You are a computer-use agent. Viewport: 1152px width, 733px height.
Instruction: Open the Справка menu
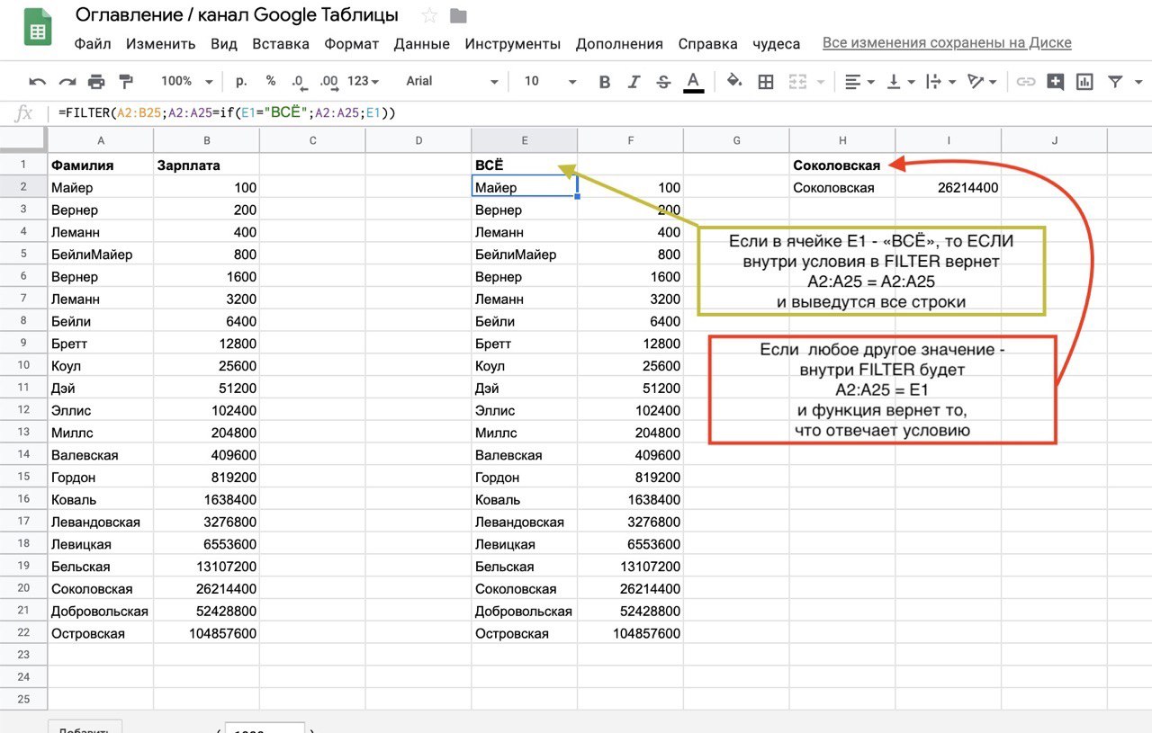click(708, 43)
